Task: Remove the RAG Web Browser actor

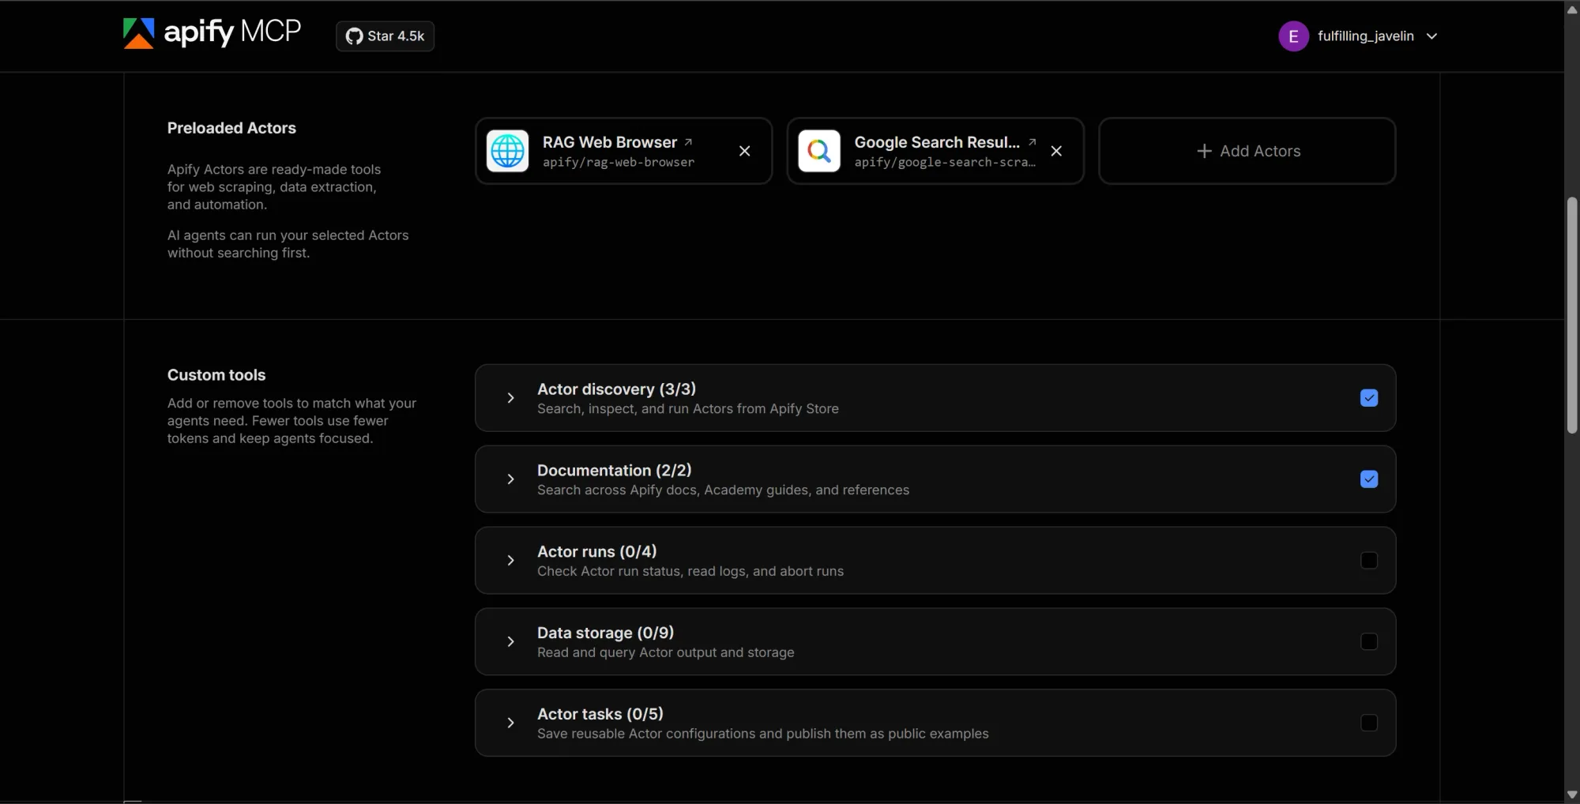Action: (x=744, y=151)
